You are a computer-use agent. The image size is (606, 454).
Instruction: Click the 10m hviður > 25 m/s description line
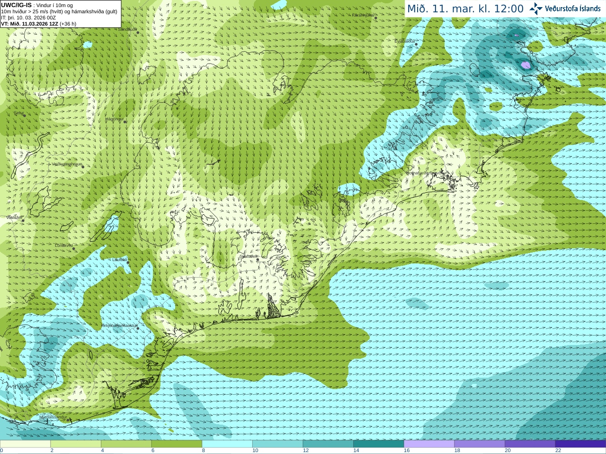[x=59, y=11]
